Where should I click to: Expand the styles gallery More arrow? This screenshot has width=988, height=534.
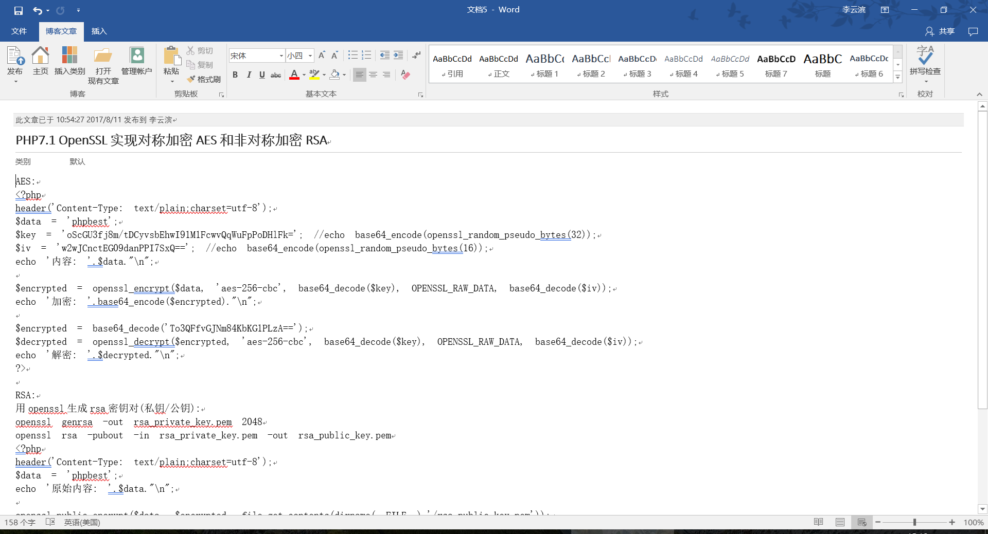click(898, 77)
